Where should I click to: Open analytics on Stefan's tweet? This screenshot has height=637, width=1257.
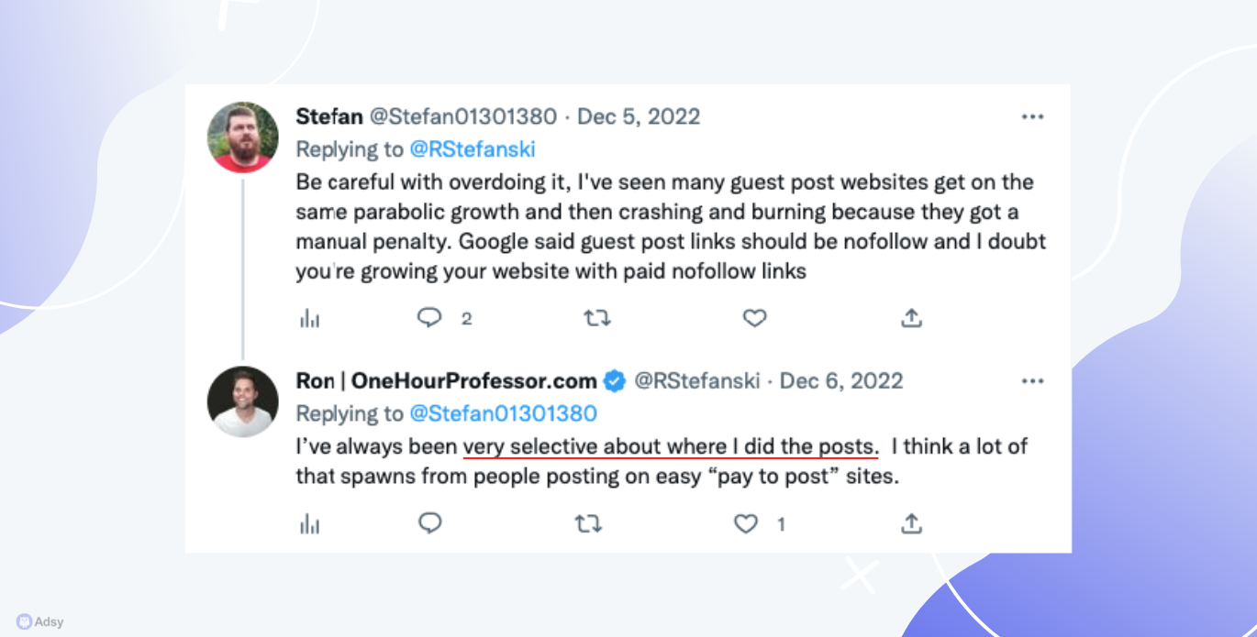(x=310, y=318)
